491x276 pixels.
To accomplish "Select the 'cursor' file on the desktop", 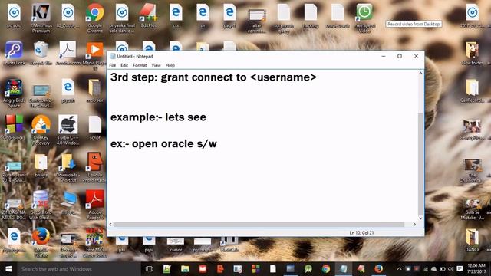I will pyautogui.click(x=176, y=245).
